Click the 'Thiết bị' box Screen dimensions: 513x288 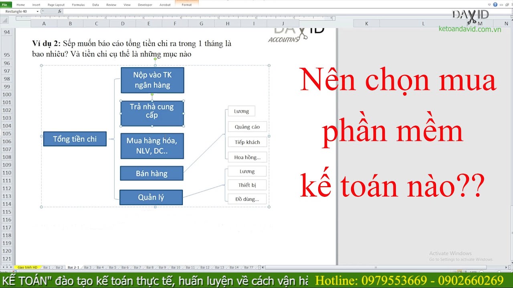(247, 185)
